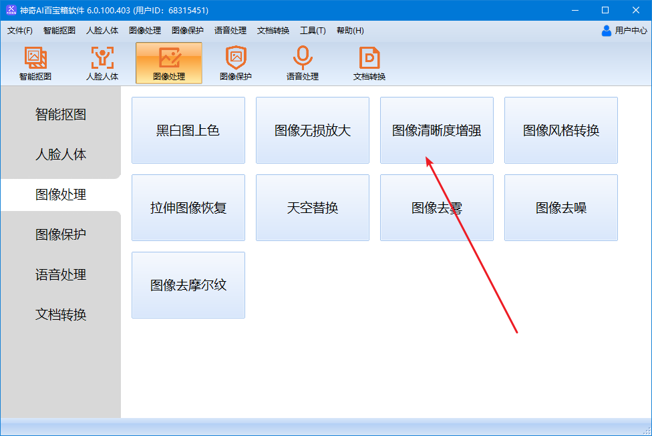Viewport: 652px width, 436px height.
Task: Open the 语音处理 menu in menu bar
Action: click(x=230, y=30)
